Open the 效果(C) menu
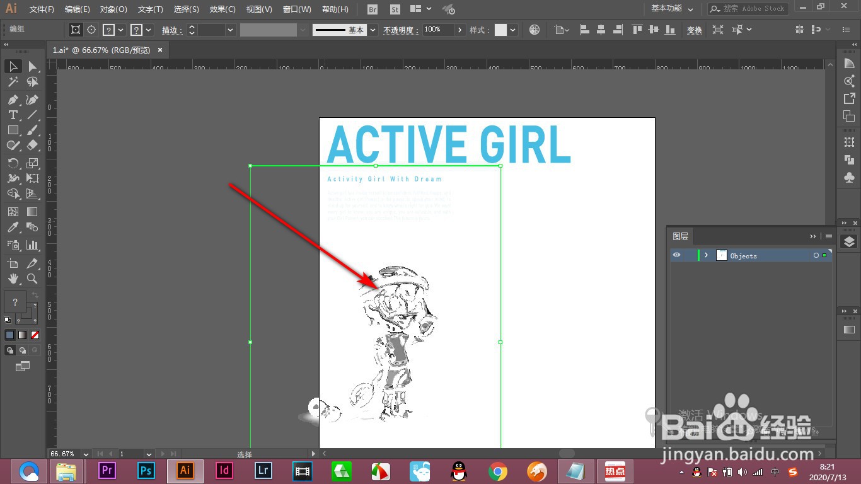This screenshot has height=484, width=861. tap(222, 9)
